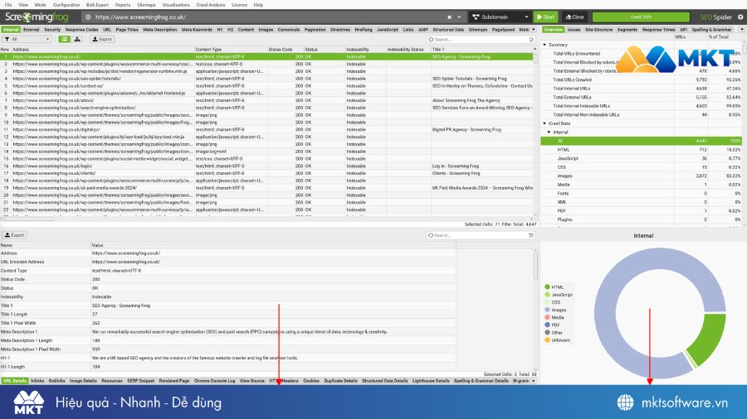The width and height of the screenshot is (747, 419).
Task: Open the Site Structure tab
Action: tap(598, 30)
